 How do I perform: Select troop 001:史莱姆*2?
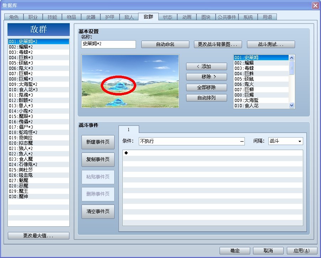click(x=38, y=42)
